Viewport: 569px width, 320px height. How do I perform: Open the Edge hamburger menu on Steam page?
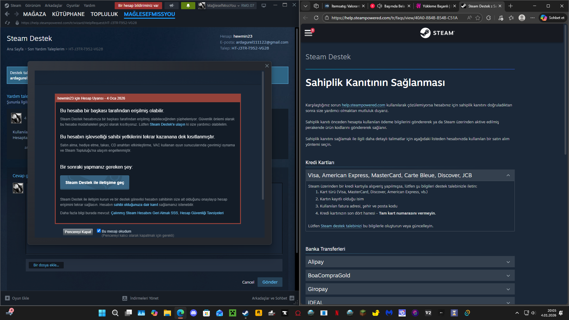coord(309,33)
